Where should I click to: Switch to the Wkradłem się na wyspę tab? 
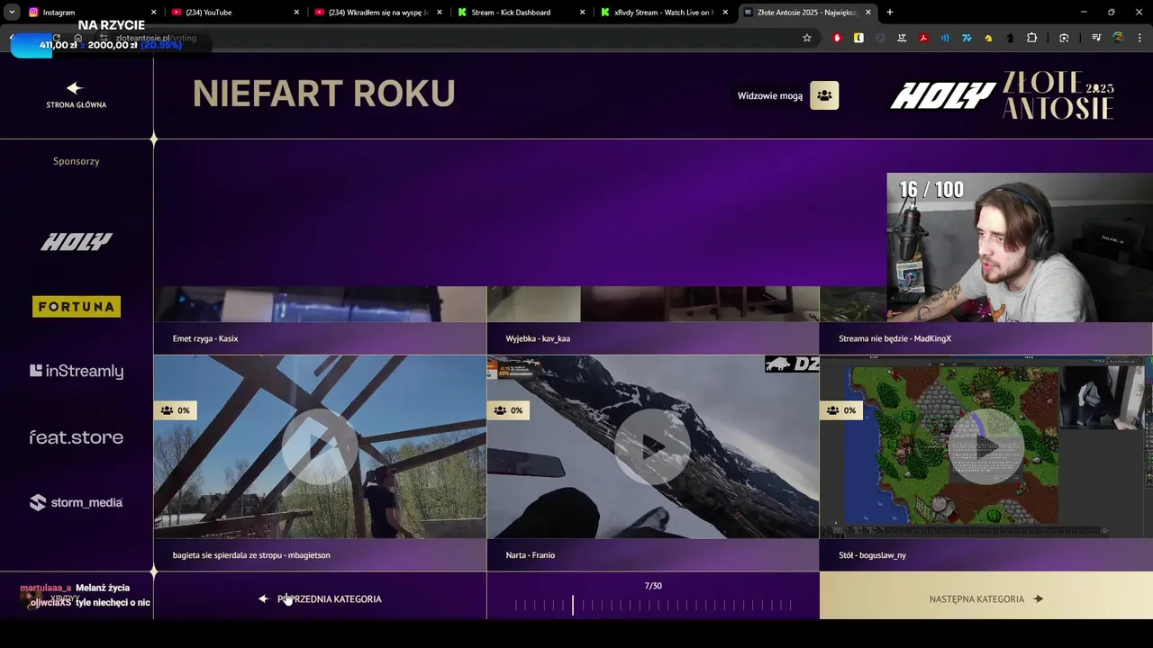pyautogui.click(x=377, y=13)
